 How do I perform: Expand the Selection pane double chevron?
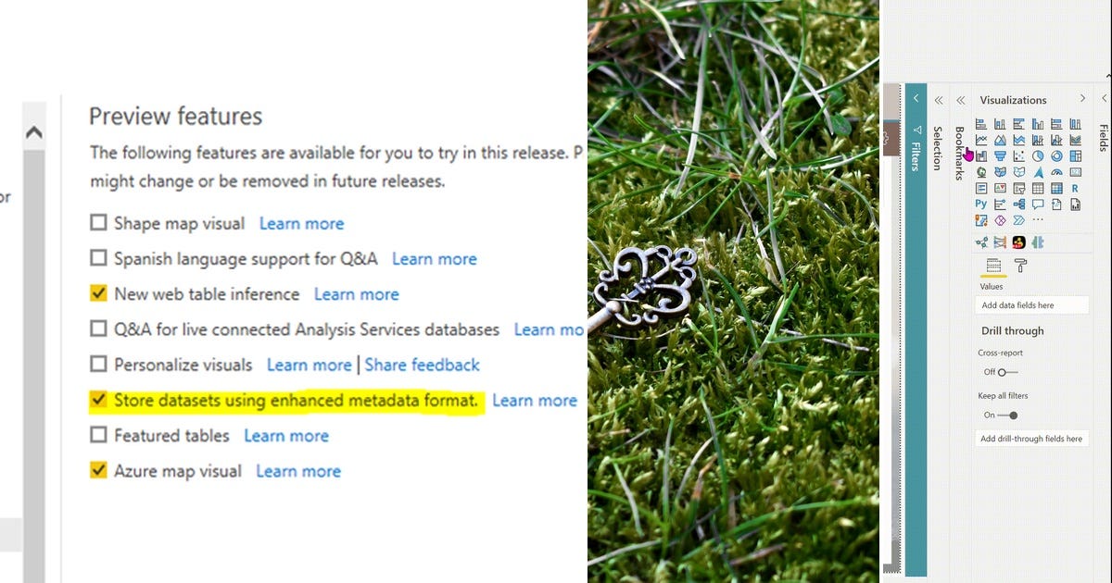point(938,100)
